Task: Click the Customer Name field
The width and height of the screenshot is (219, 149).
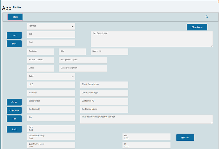Action: 104,109
